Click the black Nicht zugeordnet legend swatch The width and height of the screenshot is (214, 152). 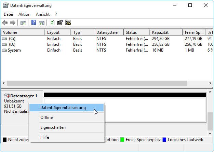[x=5, y=140]
